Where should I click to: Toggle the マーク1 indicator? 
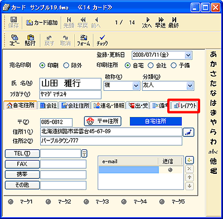click(x=11, y=202)
